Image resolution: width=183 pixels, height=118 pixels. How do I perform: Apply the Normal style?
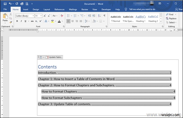(x=116, y=19)
